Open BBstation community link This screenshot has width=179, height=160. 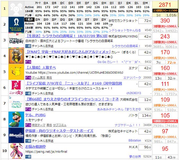135,141
